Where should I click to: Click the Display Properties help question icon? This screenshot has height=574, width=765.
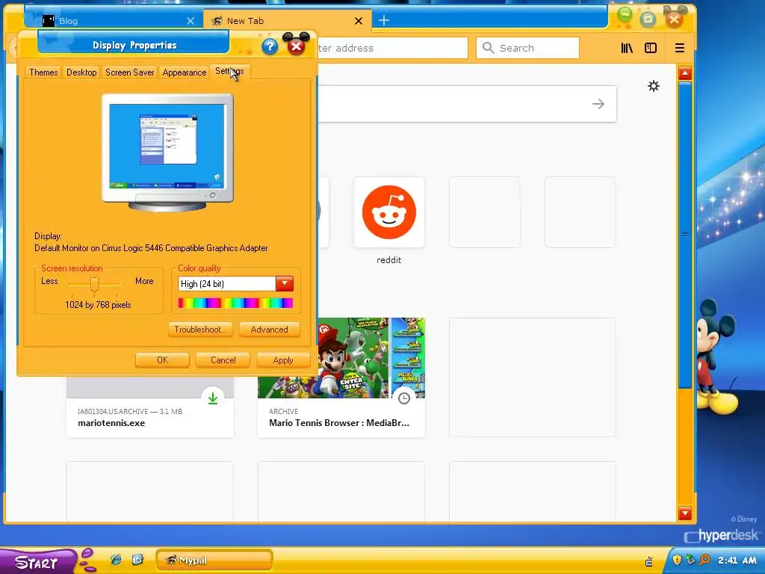270,47
